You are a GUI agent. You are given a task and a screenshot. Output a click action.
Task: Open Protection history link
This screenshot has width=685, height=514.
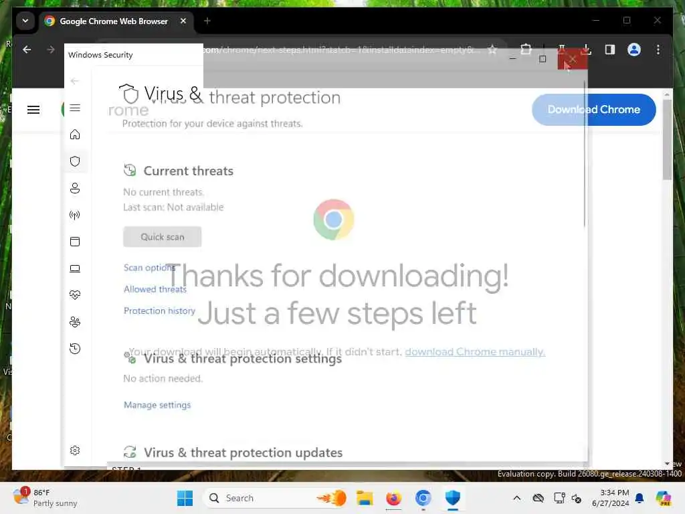point(159,311)
